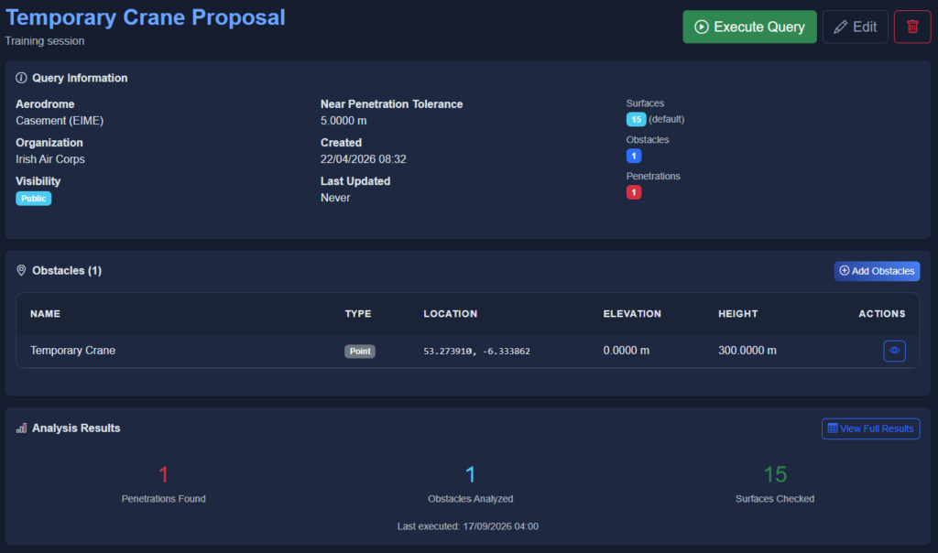Image resolution: width=938 pixels, height=553 pixels.
Task: Click Last executed timestamp text
Action: (x=468, y=526)
